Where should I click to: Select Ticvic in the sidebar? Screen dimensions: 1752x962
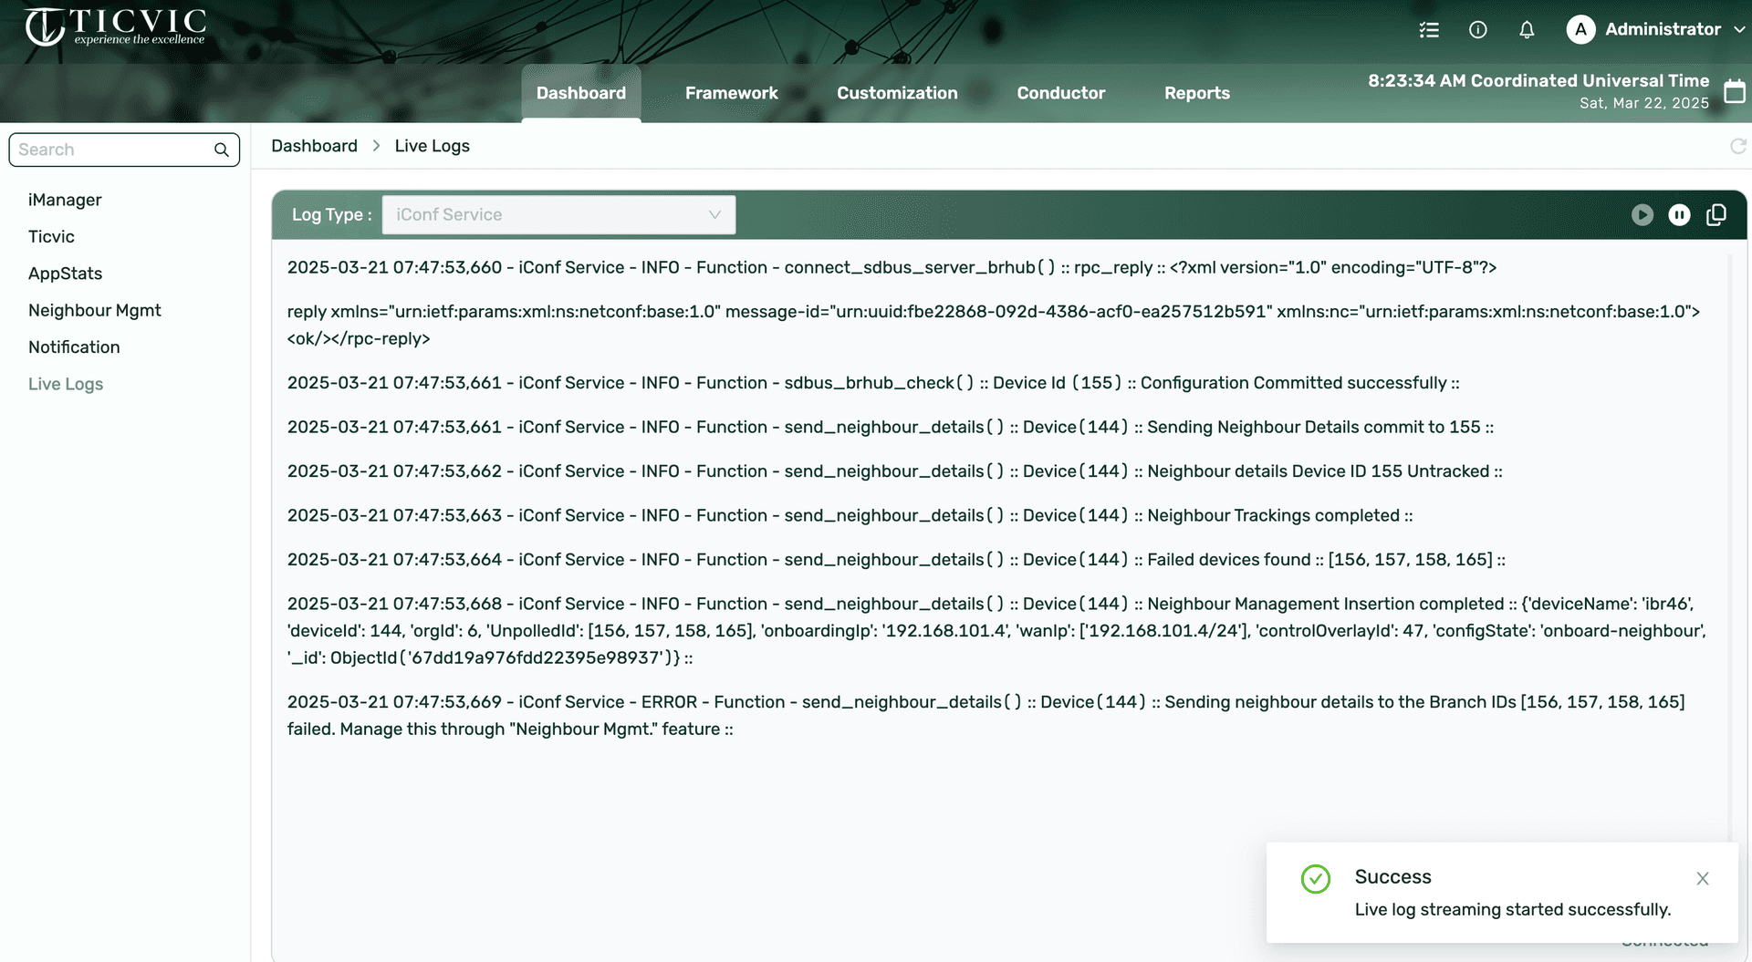(51, 236)
